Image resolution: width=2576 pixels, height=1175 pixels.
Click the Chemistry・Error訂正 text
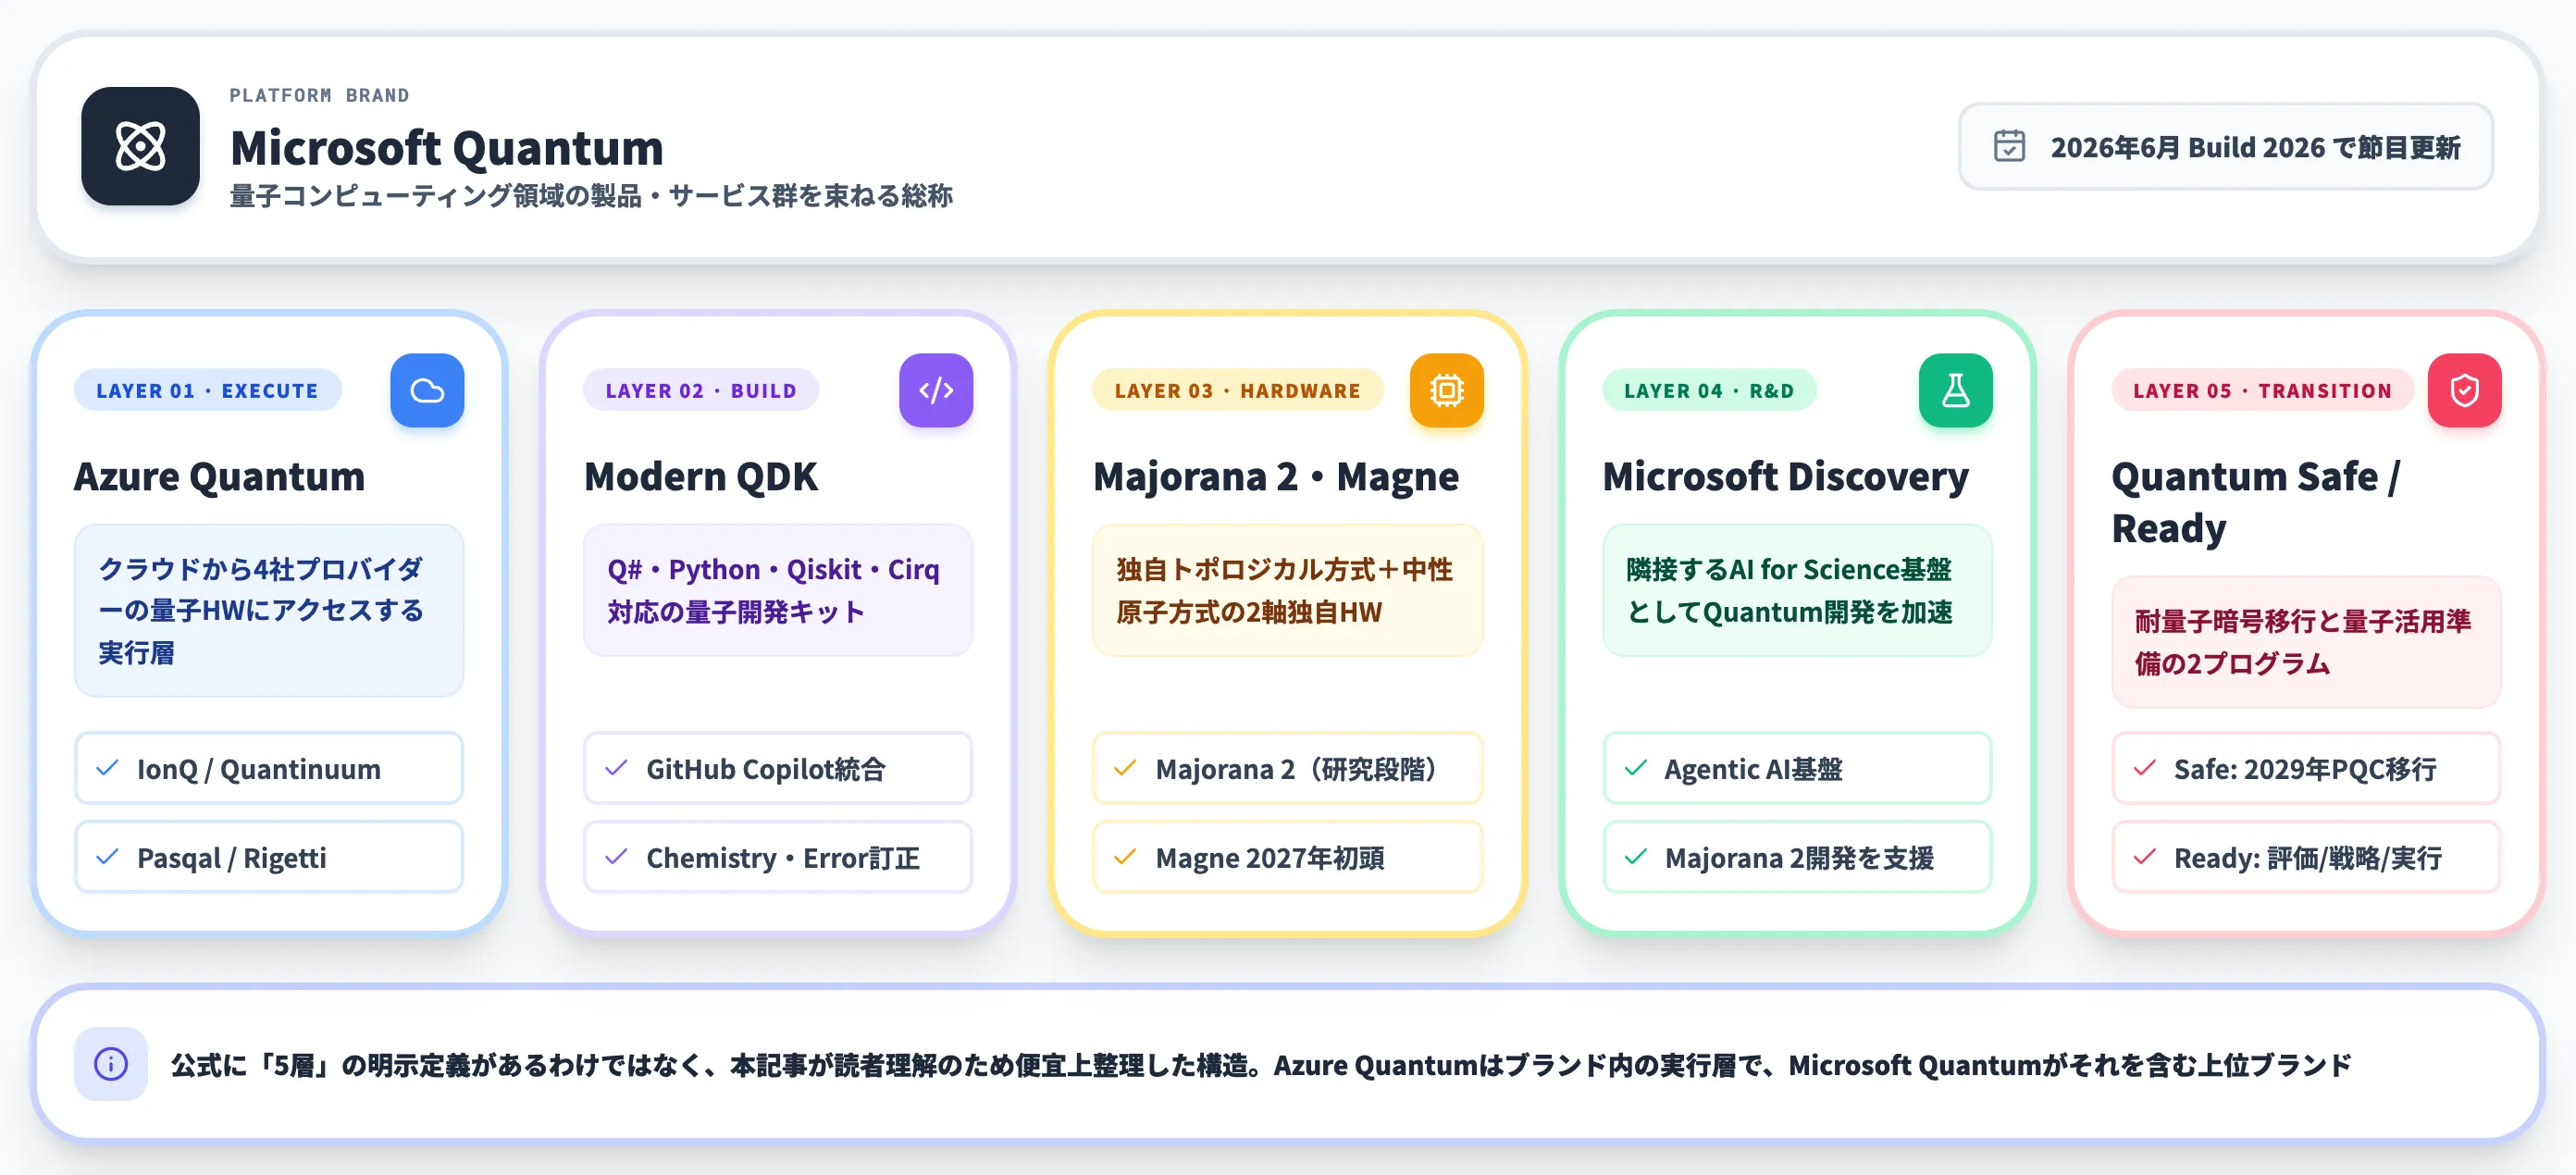pos(783,858)
